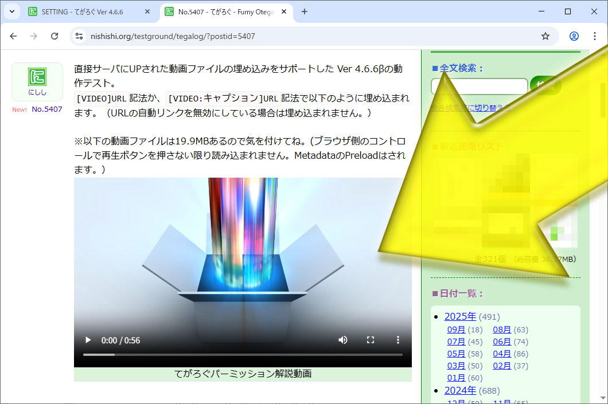The image size is (608, 404).
Task: View site information for nishishi.org
Action: [80, 36]
